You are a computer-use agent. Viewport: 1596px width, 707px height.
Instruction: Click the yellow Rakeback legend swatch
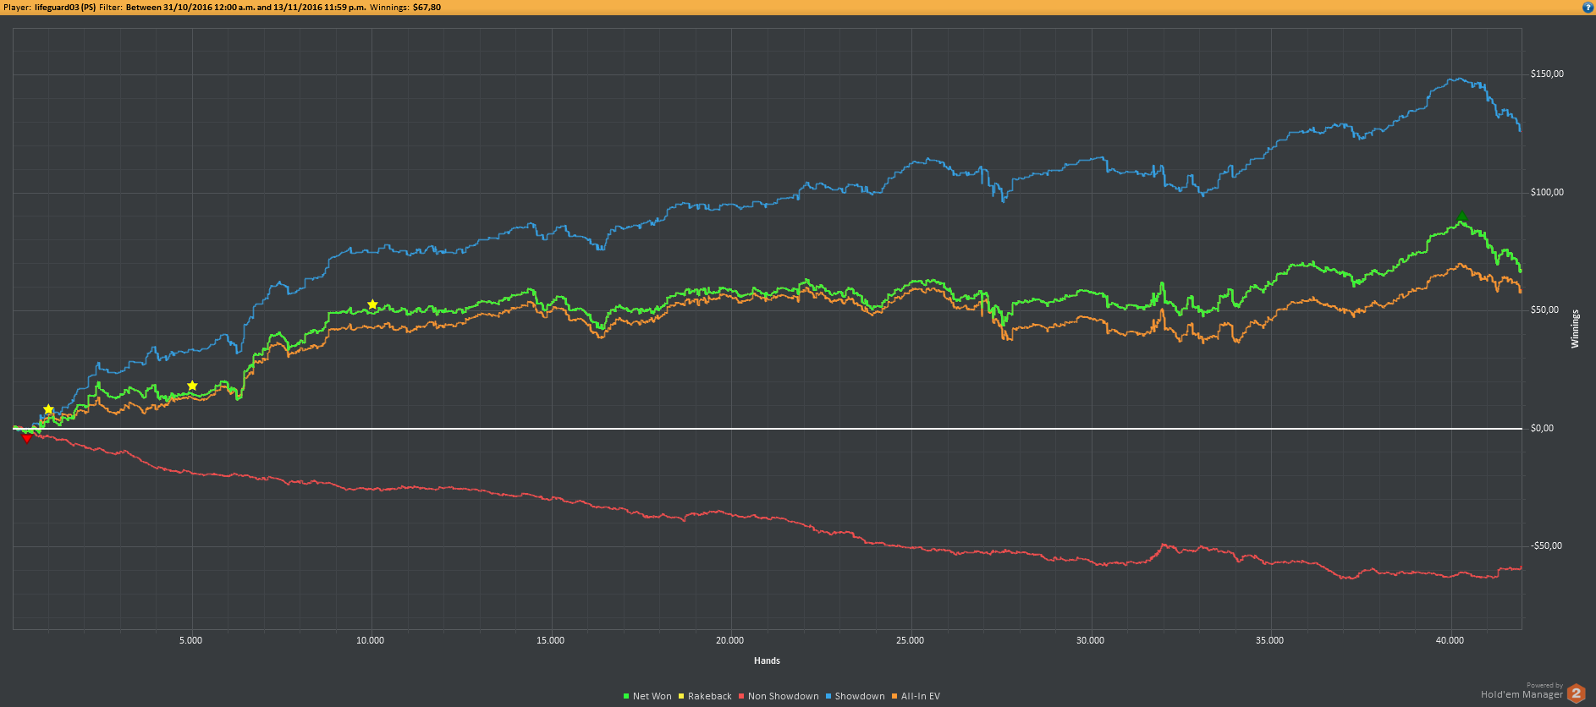(x=681, y=696)
